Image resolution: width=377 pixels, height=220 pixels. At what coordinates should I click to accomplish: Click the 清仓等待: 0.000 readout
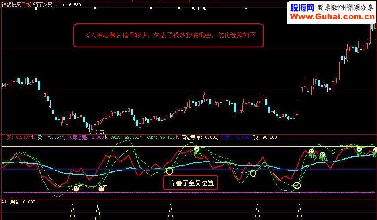[x=199, y=137]
